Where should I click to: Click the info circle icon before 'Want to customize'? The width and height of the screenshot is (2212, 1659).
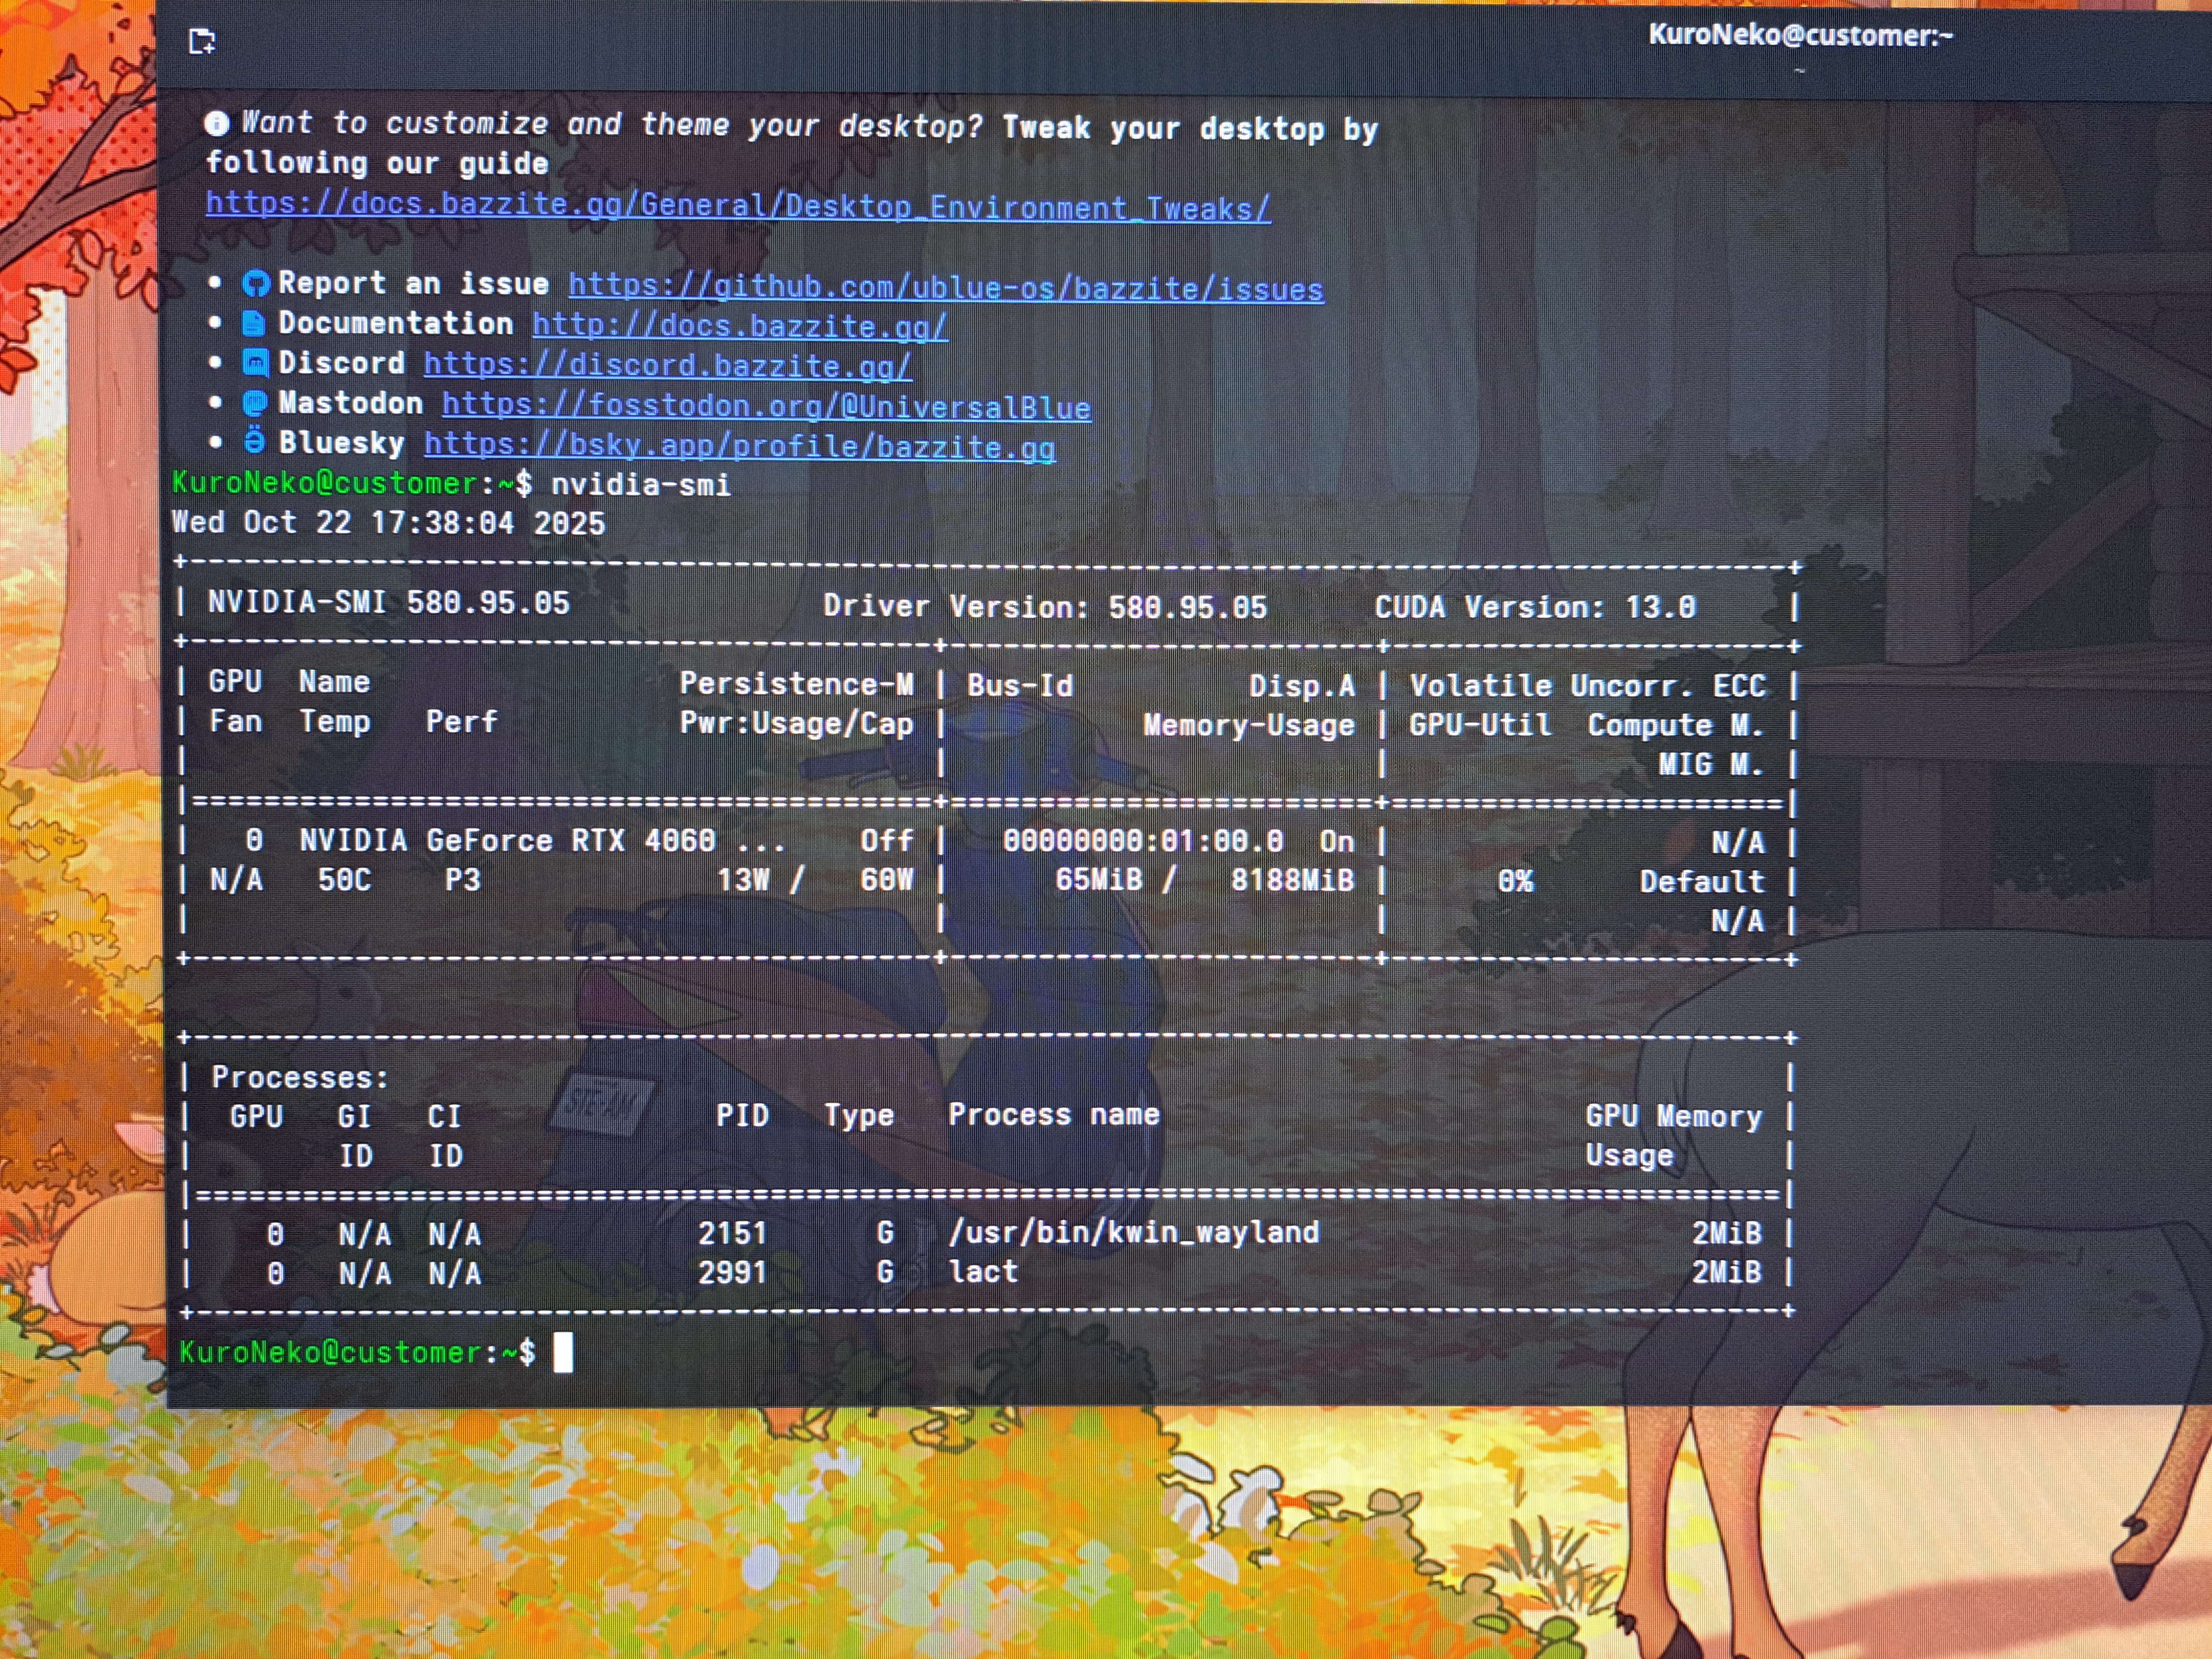click(216, 123)
